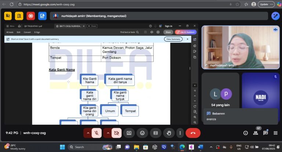The image size is (282, 152).
Task: Show the participants people list
Action: [256, 133]
